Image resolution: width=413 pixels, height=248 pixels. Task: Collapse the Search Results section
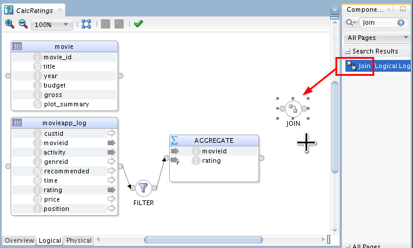pos(348,51)
